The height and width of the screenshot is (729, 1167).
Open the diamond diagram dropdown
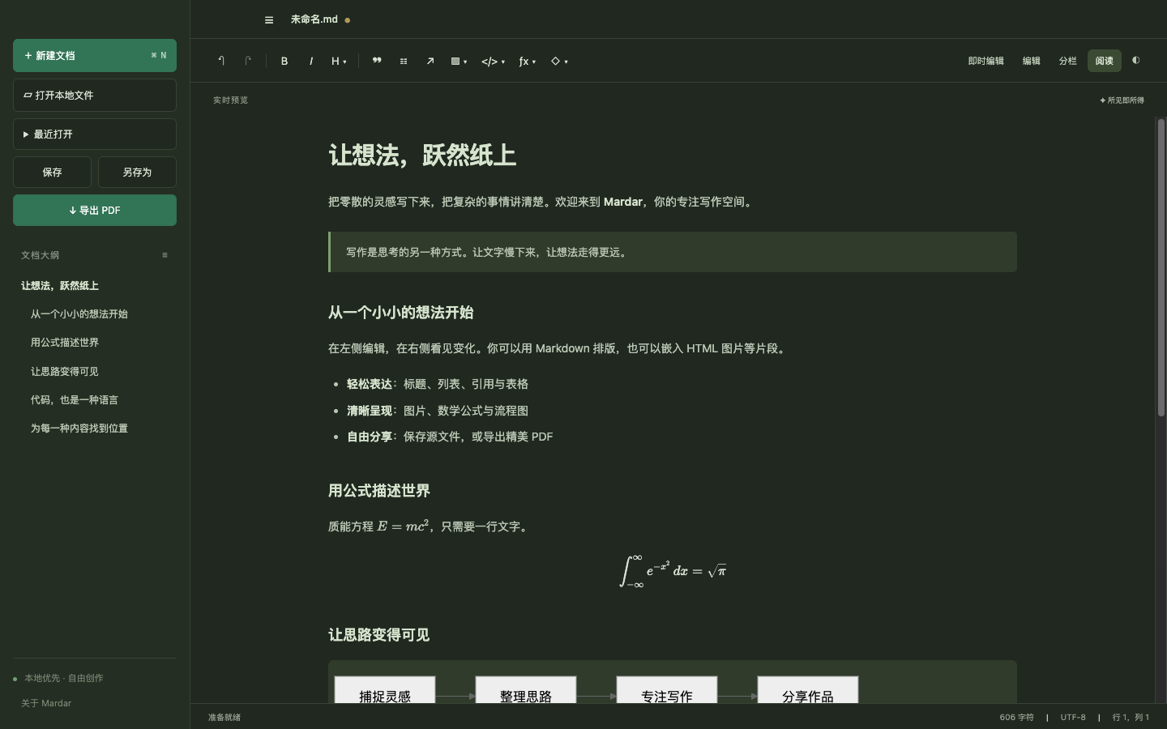559,61
